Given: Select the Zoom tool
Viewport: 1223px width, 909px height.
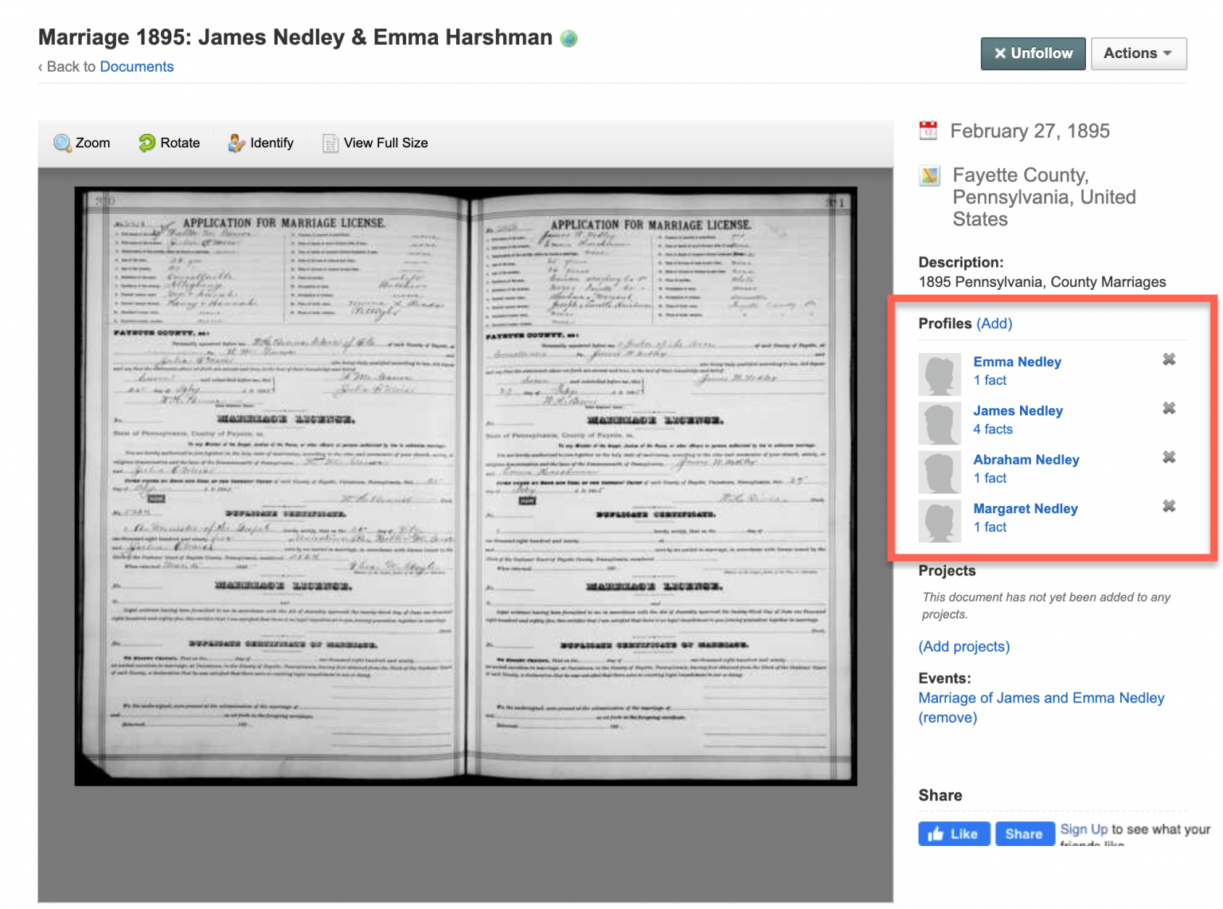Looking at the screenshot, I should [x=81, y=143].
